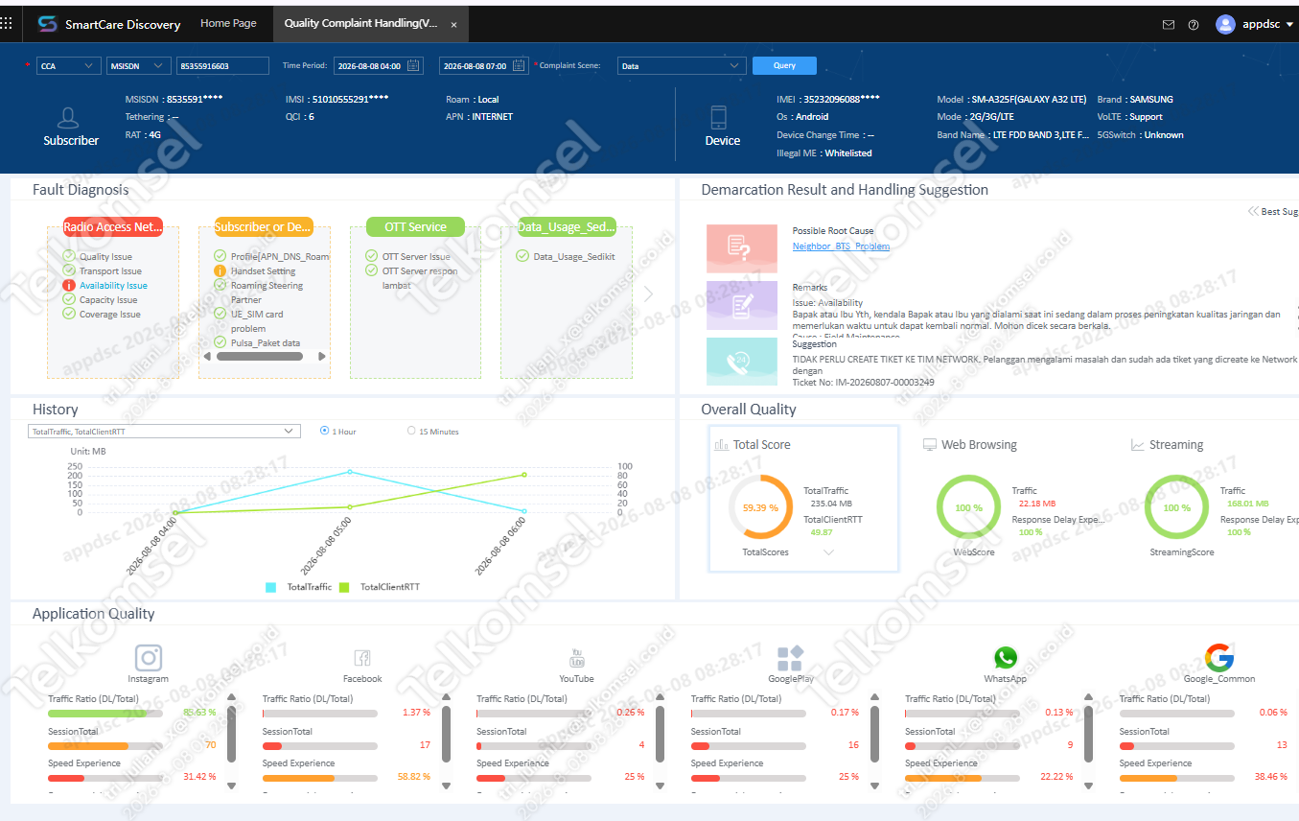Image resolution: width=1299 pixels, height=821 pixels.
Task: Click the Availability Issue item
Action: tap(113, 286)
